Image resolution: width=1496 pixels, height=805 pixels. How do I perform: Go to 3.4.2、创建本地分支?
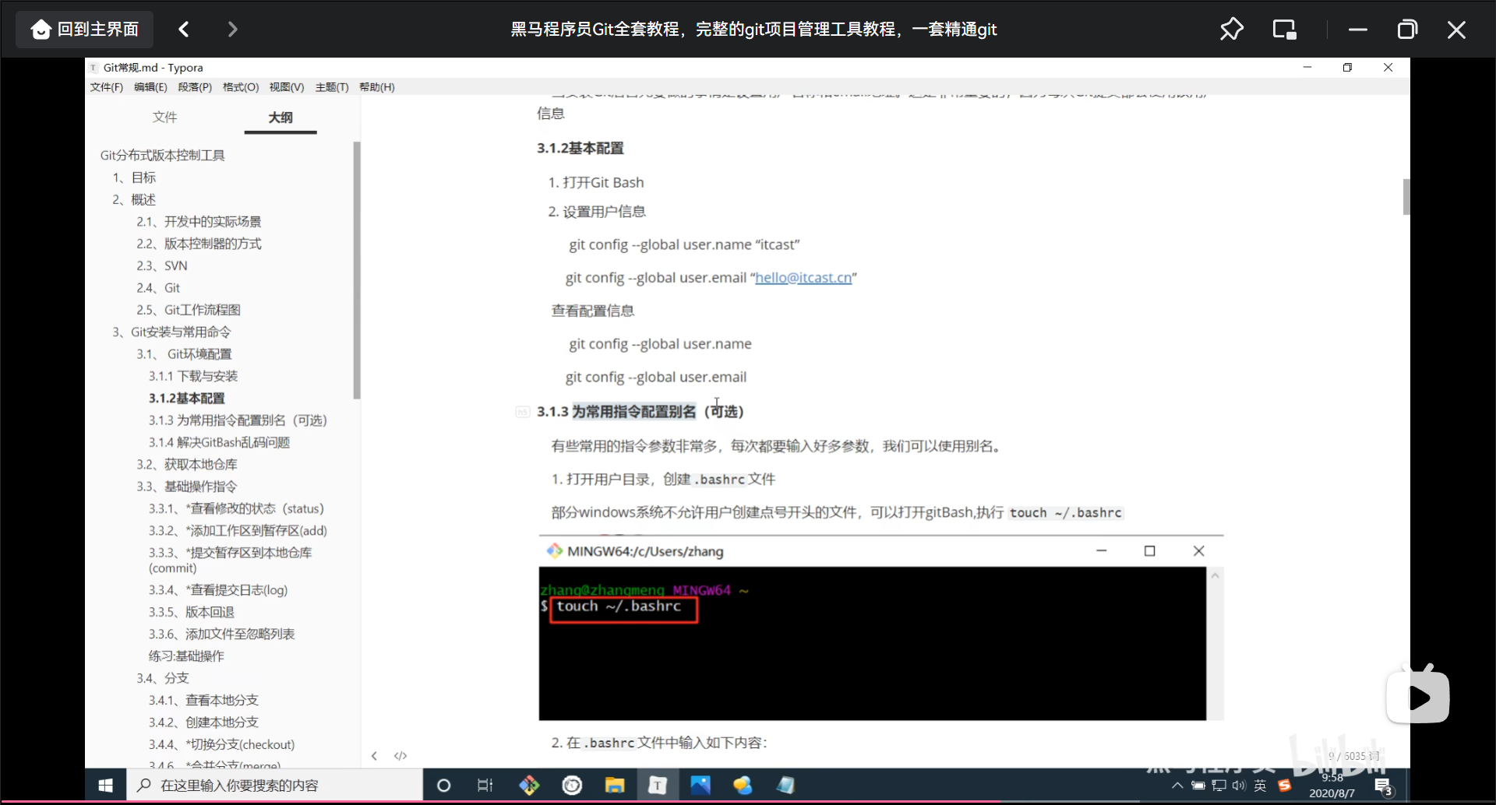pyautogui.click(x=203, y=722)
